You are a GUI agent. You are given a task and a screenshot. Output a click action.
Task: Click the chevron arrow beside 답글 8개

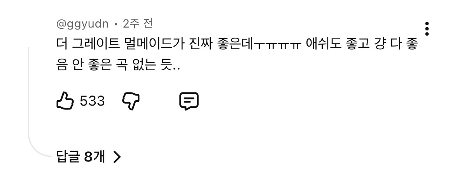117,157
